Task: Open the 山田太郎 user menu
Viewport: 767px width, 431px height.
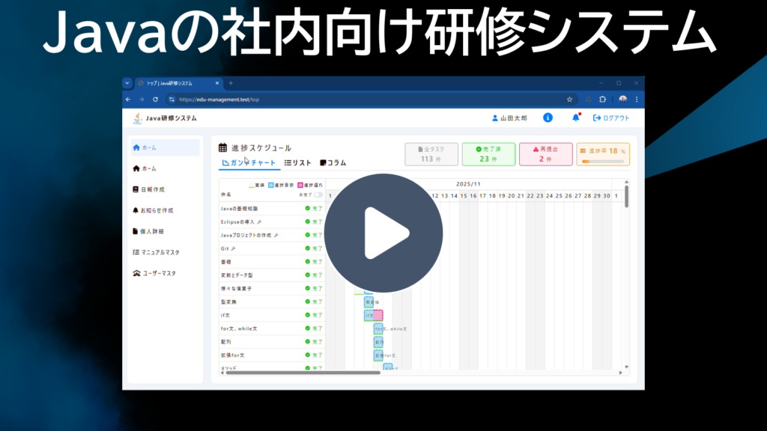Action: tap(509, 118)
